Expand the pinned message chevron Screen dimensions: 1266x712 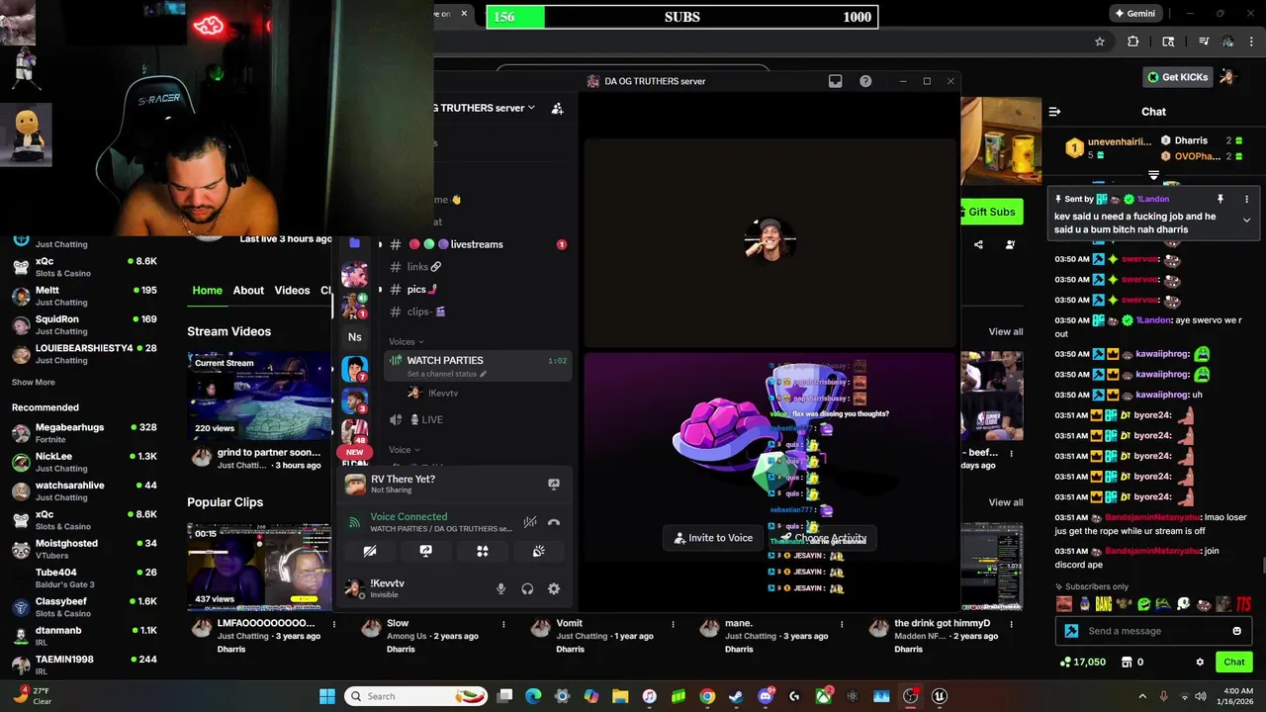point(1246,220)
